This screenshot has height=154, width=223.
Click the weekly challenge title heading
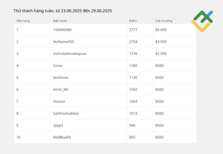tap(63, 11)
